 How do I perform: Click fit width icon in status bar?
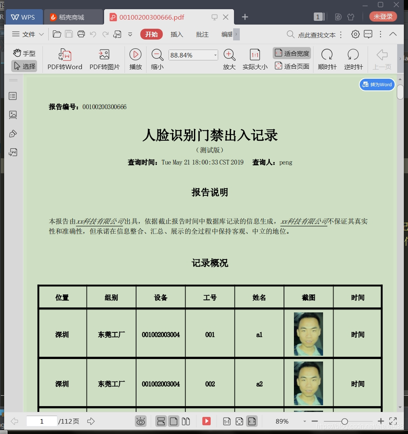[252, 421]
